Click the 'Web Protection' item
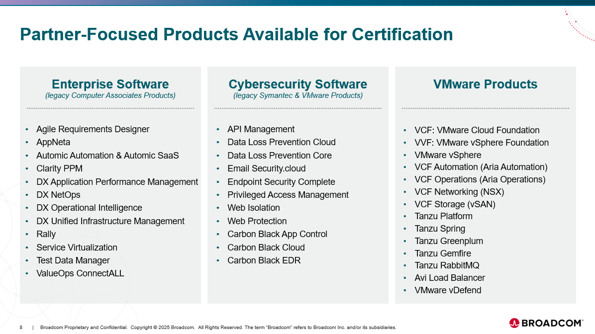This screenshot has height=334, width=595. pyautogui.click(x=257, y=221)
